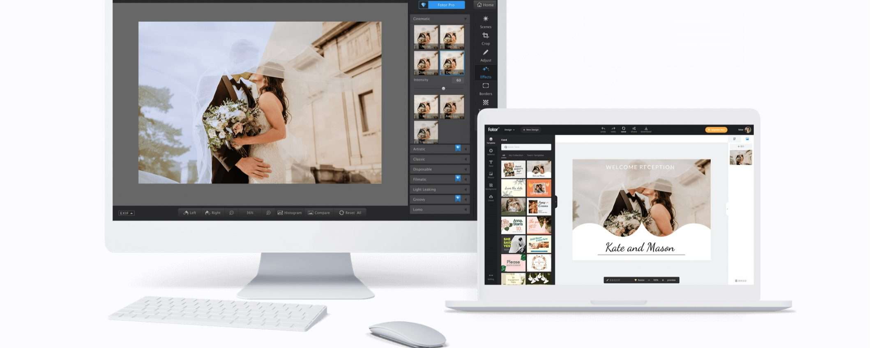Select the Team Template tab
Image resolution: width=871 pixels, height=348 pixels.
(535, 156)
